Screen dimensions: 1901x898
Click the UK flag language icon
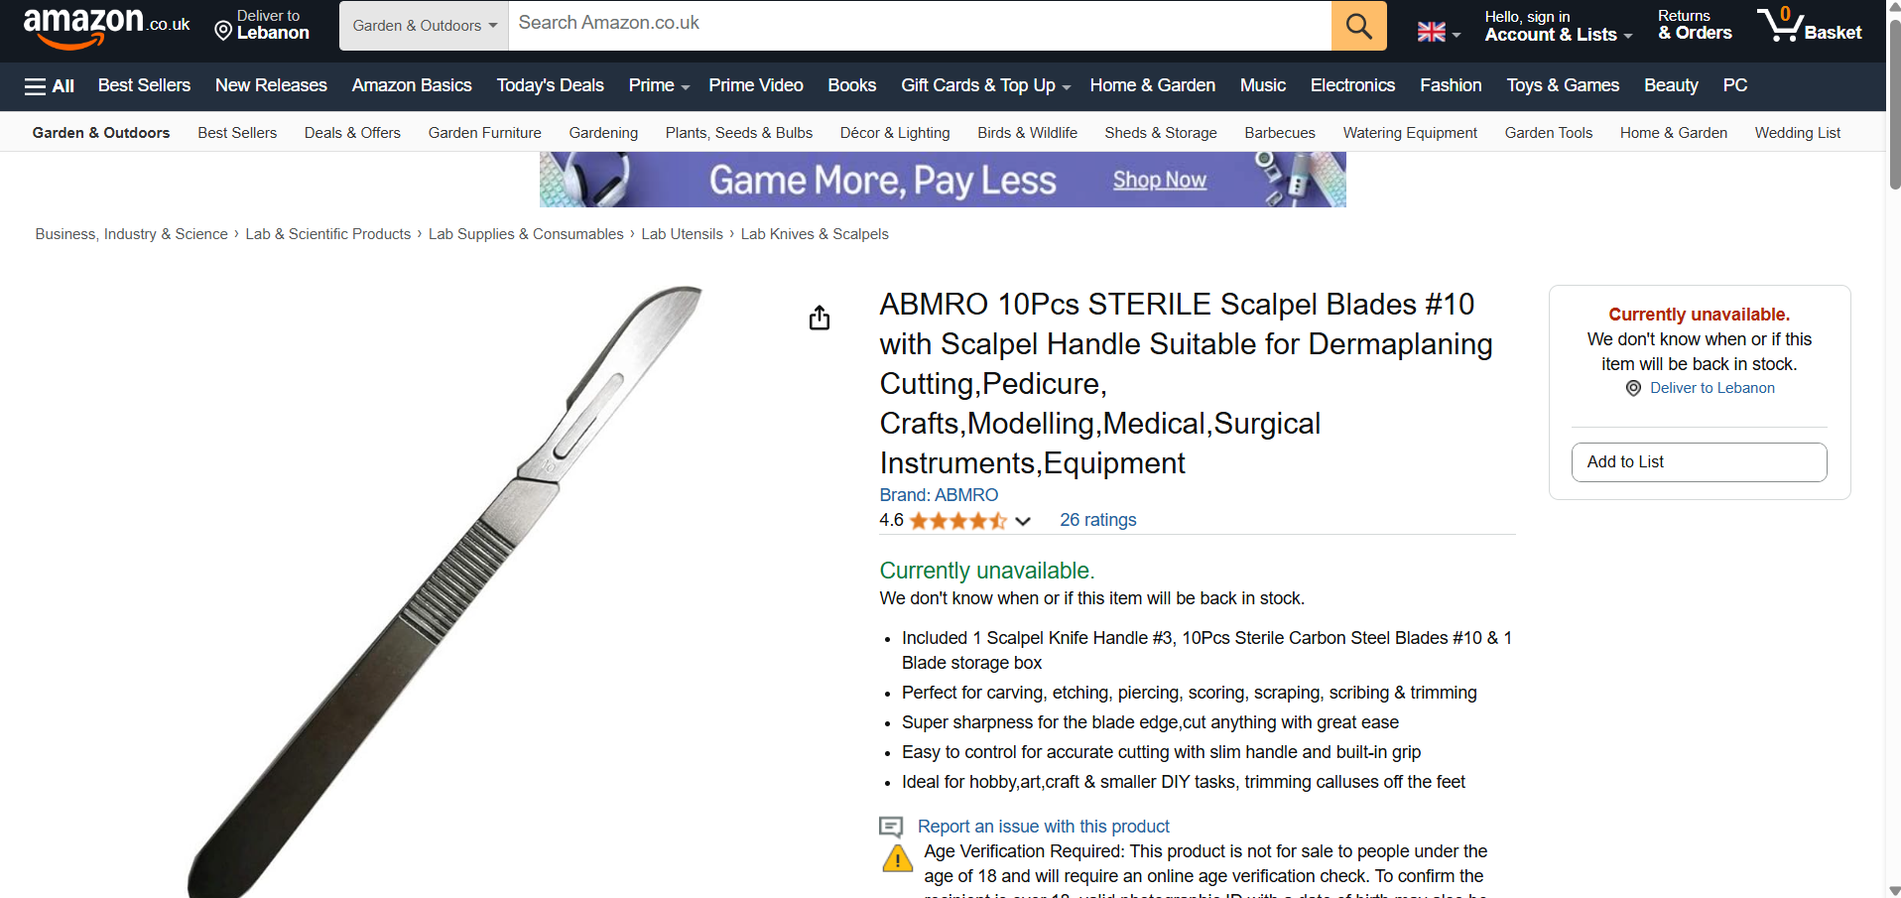pos(1432,32)
